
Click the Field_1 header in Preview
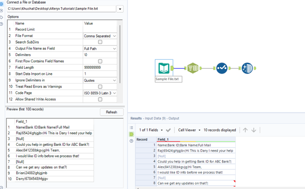tap(54, 121)
